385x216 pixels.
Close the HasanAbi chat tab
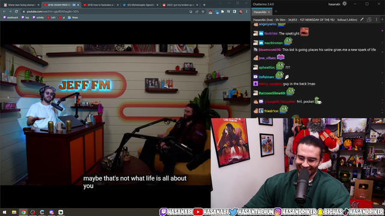click(269, 12)
